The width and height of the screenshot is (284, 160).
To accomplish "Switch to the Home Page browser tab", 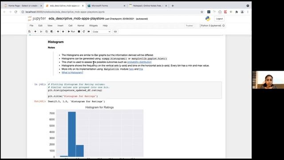I will [x=23, y=6].
